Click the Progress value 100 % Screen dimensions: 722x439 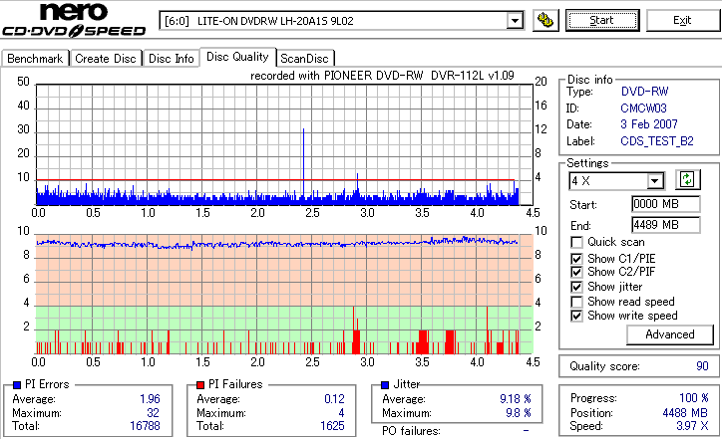click(x=694, y=397)
